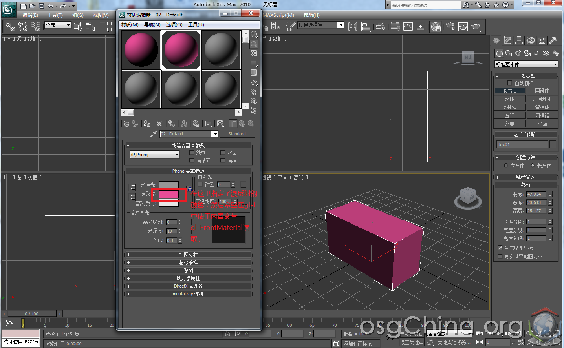Open the Utilities hammer panel icon
This screenshot has width=564, height=348.
pos(553,40)
